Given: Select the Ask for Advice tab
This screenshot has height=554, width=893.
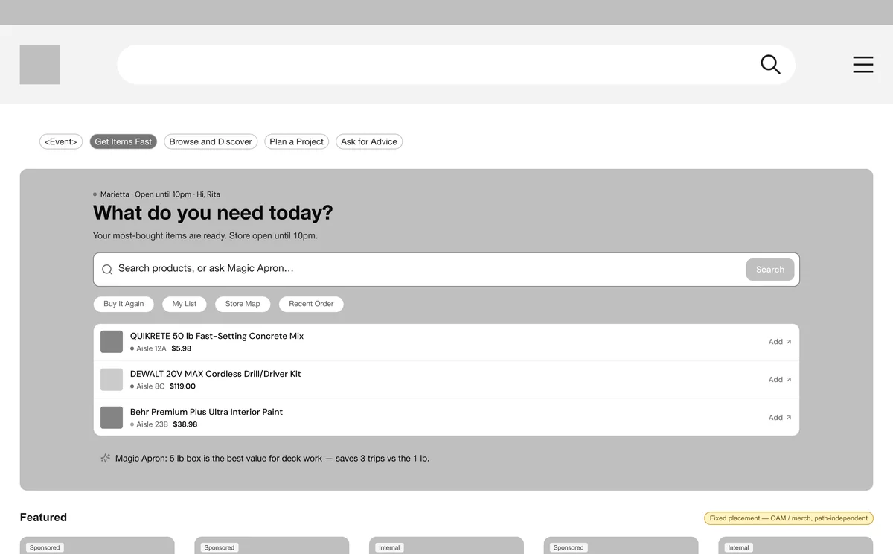Looking at the screenshot, I should (x=369, y=141).
